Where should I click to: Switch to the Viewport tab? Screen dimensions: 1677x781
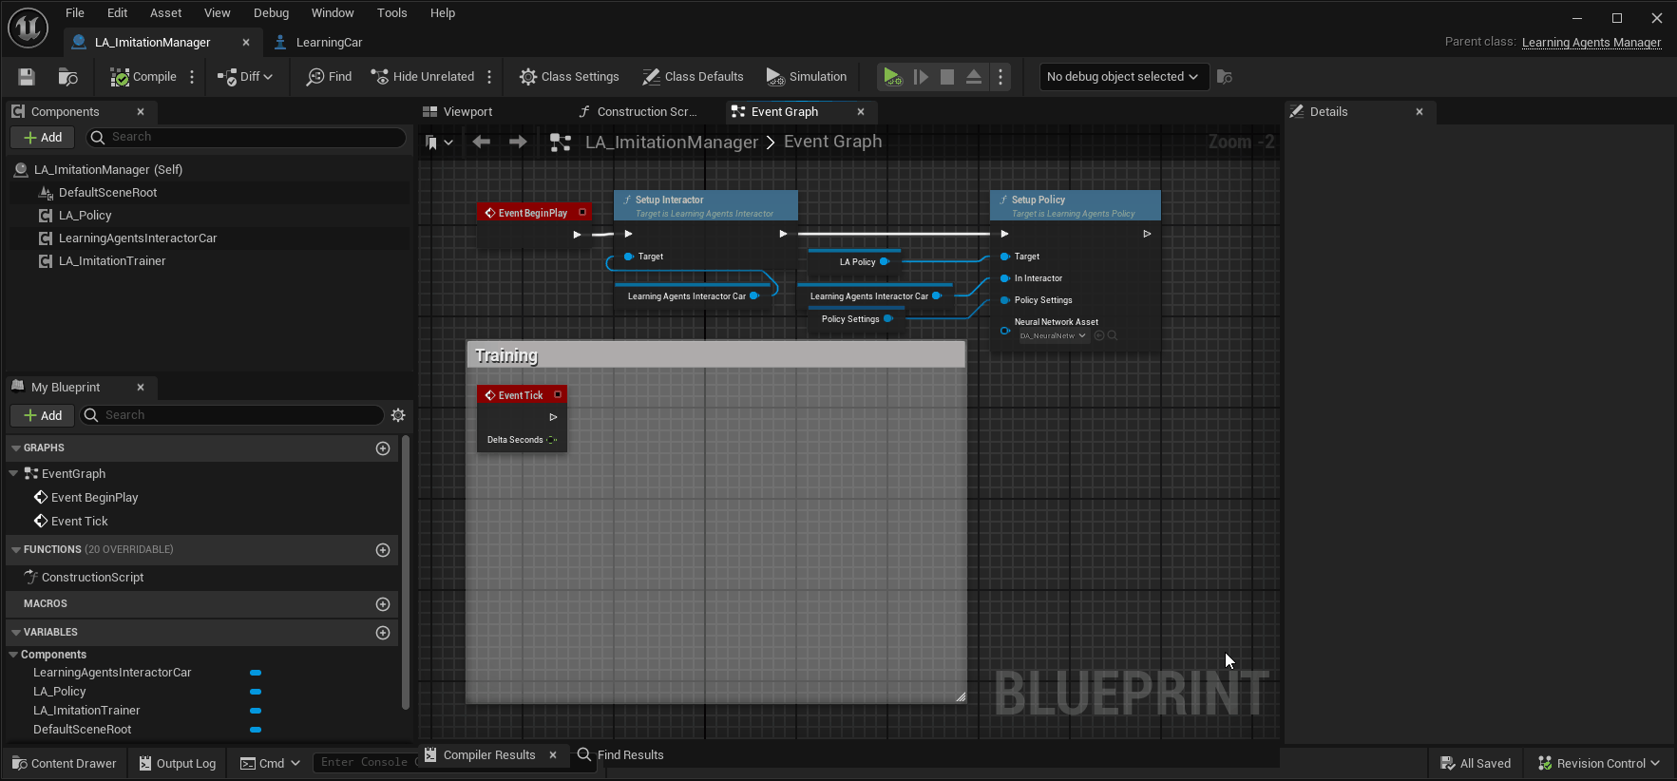click(467, 112)
